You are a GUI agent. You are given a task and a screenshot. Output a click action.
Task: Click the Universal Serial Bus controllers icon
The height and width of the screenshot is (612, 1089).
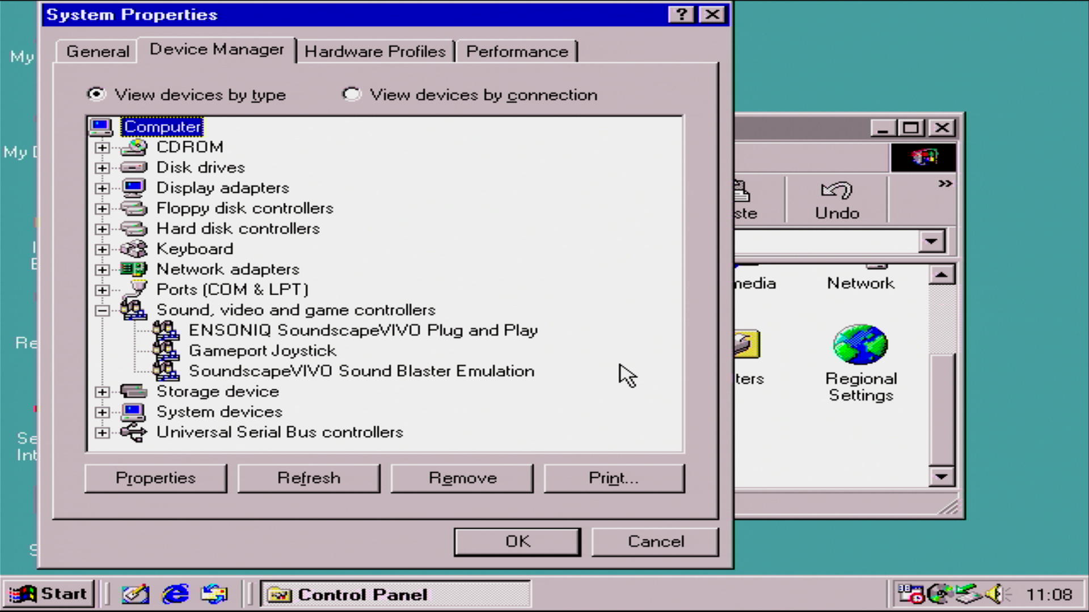point(134,432)
